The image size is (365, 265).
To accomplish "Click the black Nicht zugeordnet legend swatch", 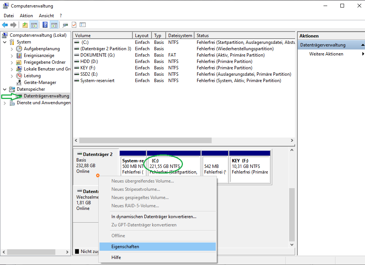I will tap(77, 251).
